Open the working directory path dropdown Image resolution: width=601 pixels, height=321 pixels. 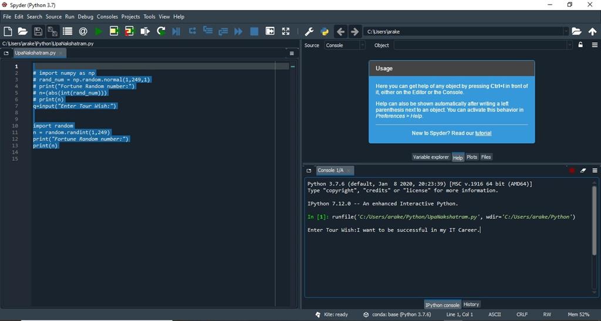coord(566,31)
